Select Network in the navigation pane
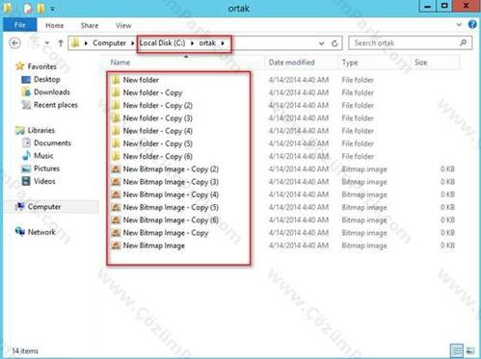This screenshot has height=359, width=481. click(x=41, y=232)
